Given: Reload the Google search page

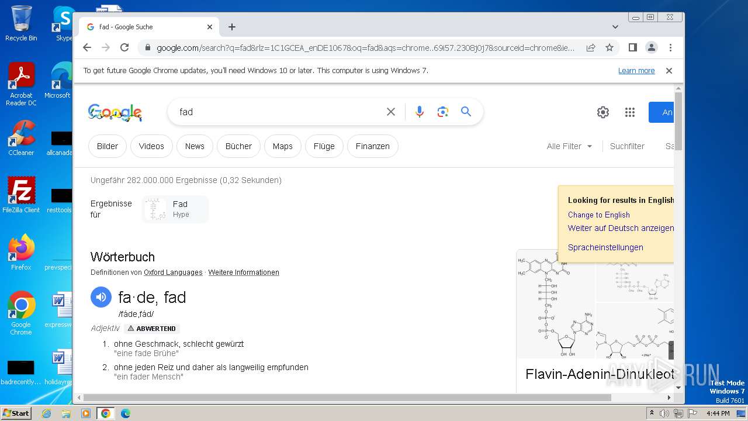Looking at the screenshot, I should pos(124,47).
